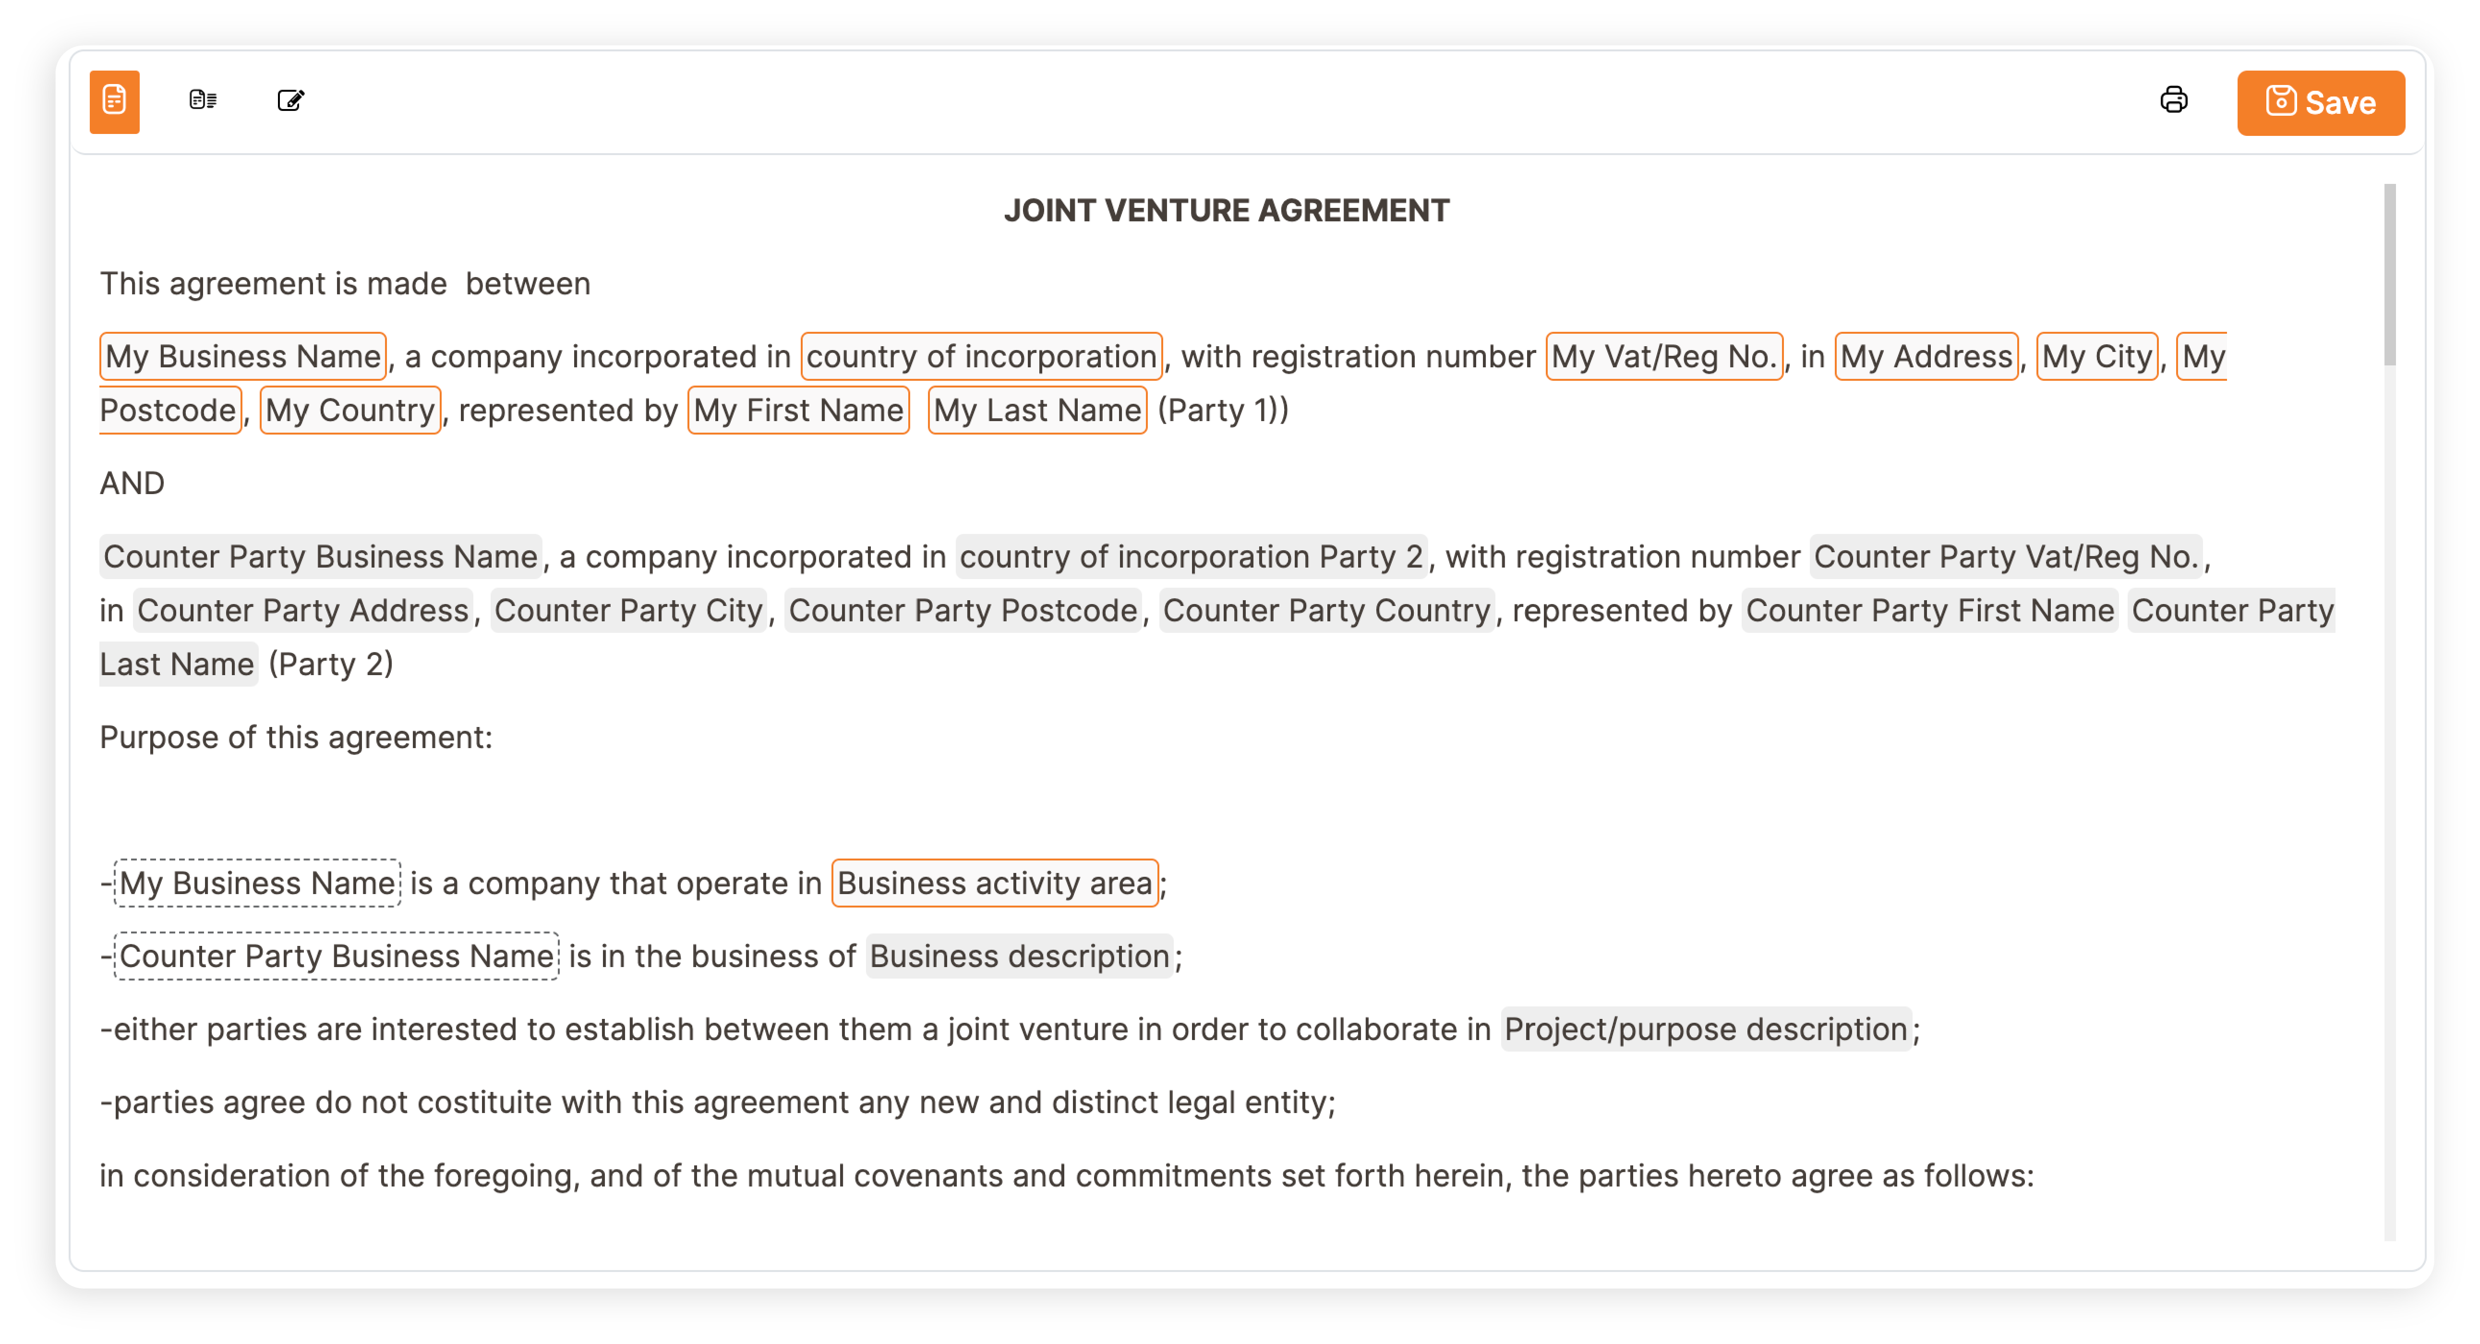The image size is (2480, 1344).
Task: Click the 'JOINT VENTURE AGREEMENT' title
Action: (x=1227, y=210)
